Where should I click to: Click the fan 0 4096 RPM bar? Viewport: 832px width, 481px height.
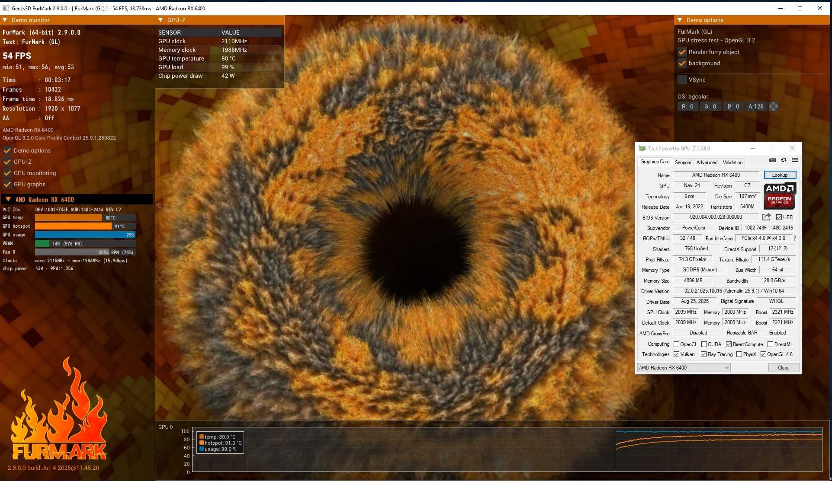click(85, 252)
